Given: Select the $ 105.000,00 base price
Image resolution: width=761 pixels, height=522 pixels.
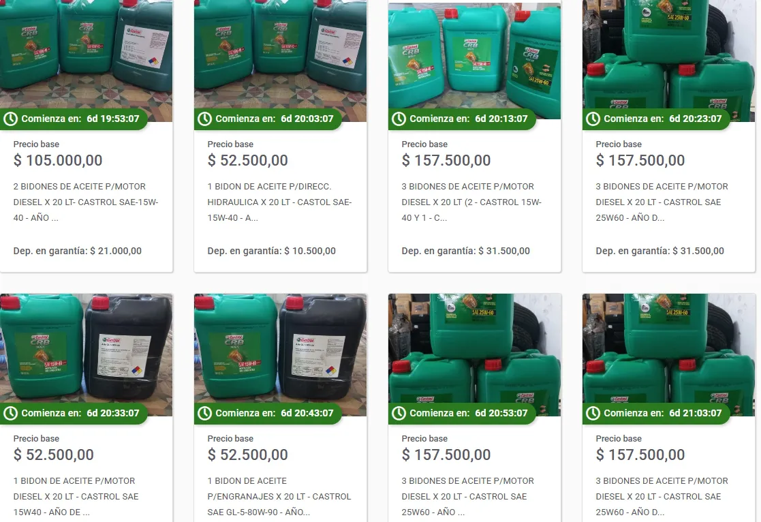Looking at the screenshot, I should tap(58, 160).
